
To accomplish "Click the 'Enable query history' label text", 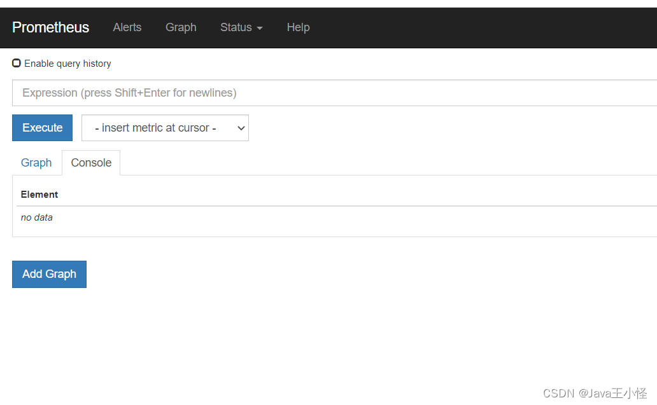I will point(67,64).
